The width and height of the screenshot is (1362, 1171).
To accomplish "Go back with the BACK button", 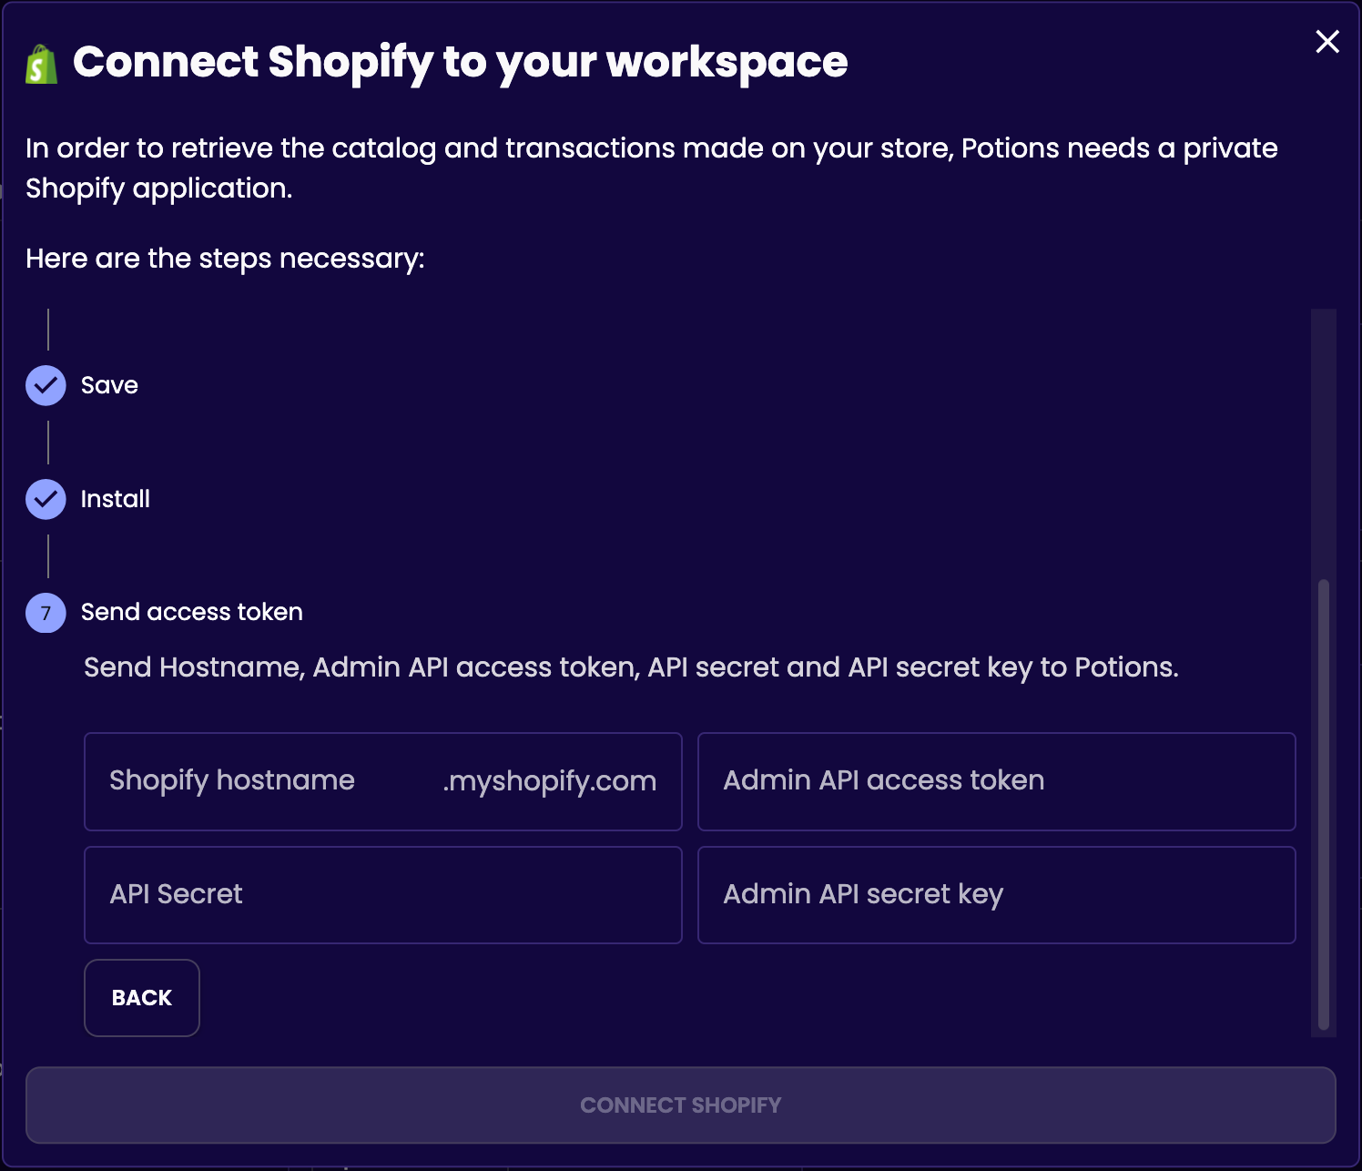I will click(x=142, y=998).
